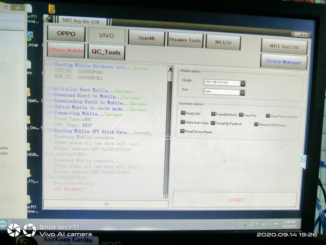Click the 'all is done!!!' log line
Screen dimensions: 326x245
[71, 189]
